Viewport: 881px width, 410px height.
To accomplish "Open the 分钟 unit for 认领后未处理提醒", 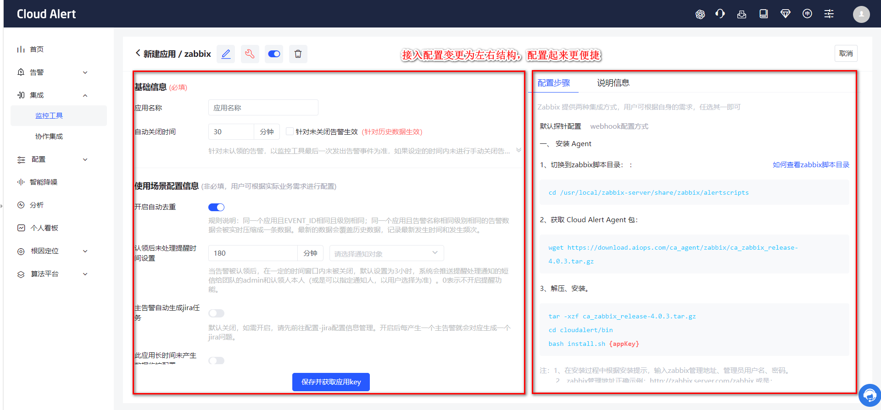I will [x=310, y=253].
